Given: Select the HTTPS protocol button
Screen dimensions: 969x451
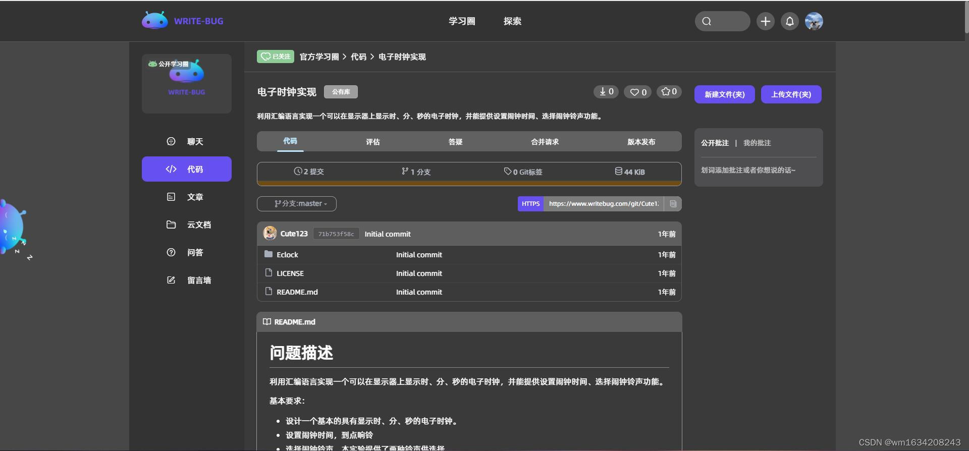Looking at the screenshot, I should tap(530, 204).
